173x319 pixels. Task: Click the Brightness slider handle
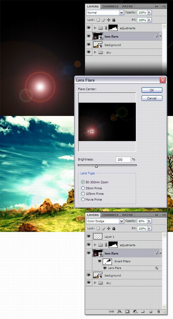(96, 166)
